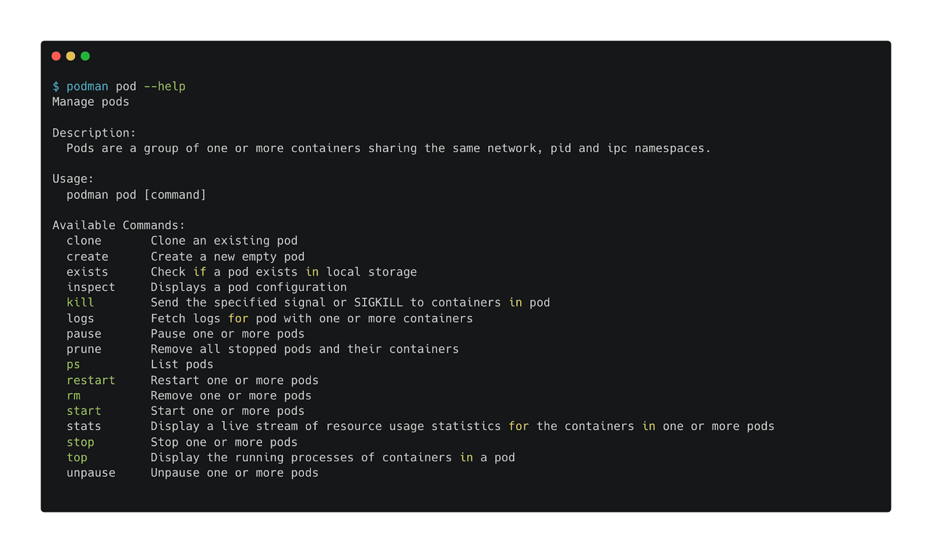The height and width of the screenshot is (553, 932).
Task: Click the green 'stop' command
Action: coord(80,442)
